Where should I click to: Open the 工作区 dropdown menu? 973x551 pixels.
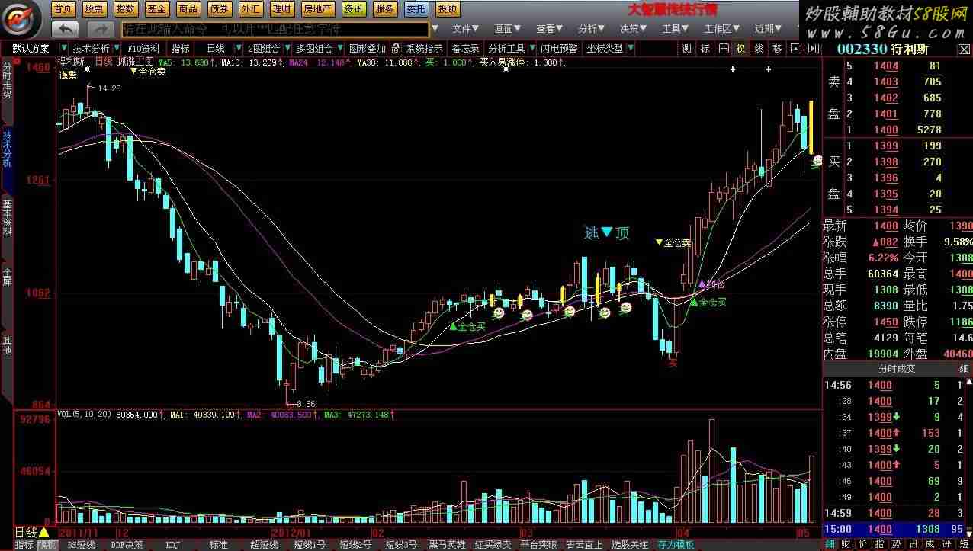[x=721, y=29]
